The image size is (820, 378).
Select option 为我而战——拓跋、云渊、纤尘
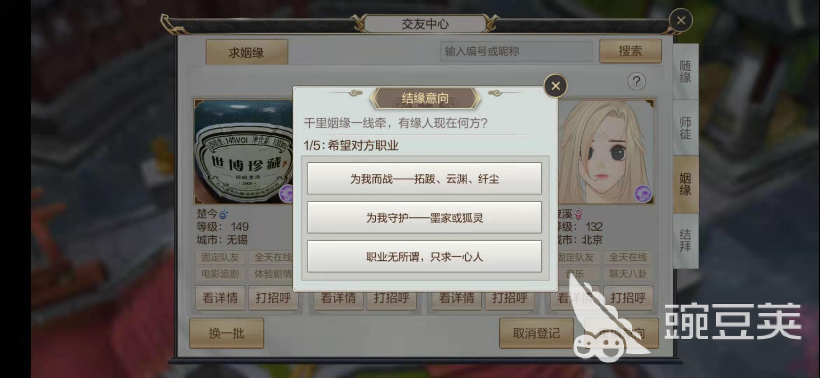coord(424,178)
